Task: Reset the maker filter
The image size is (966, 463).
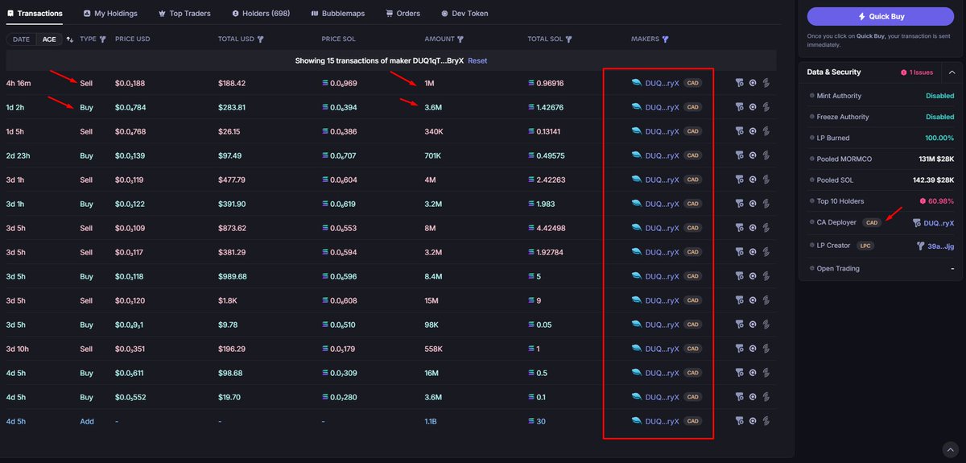Action: pos(477,60)
